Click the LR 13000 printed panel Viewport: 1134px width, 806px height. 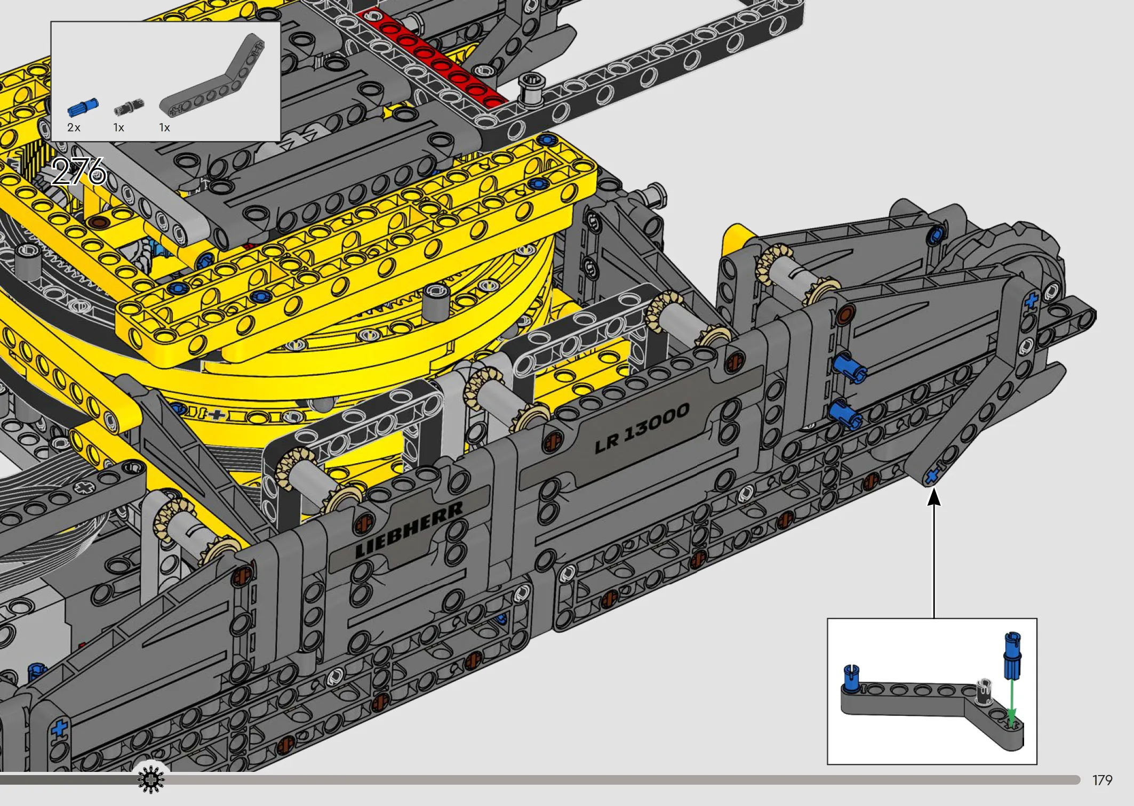pos(642,428)
